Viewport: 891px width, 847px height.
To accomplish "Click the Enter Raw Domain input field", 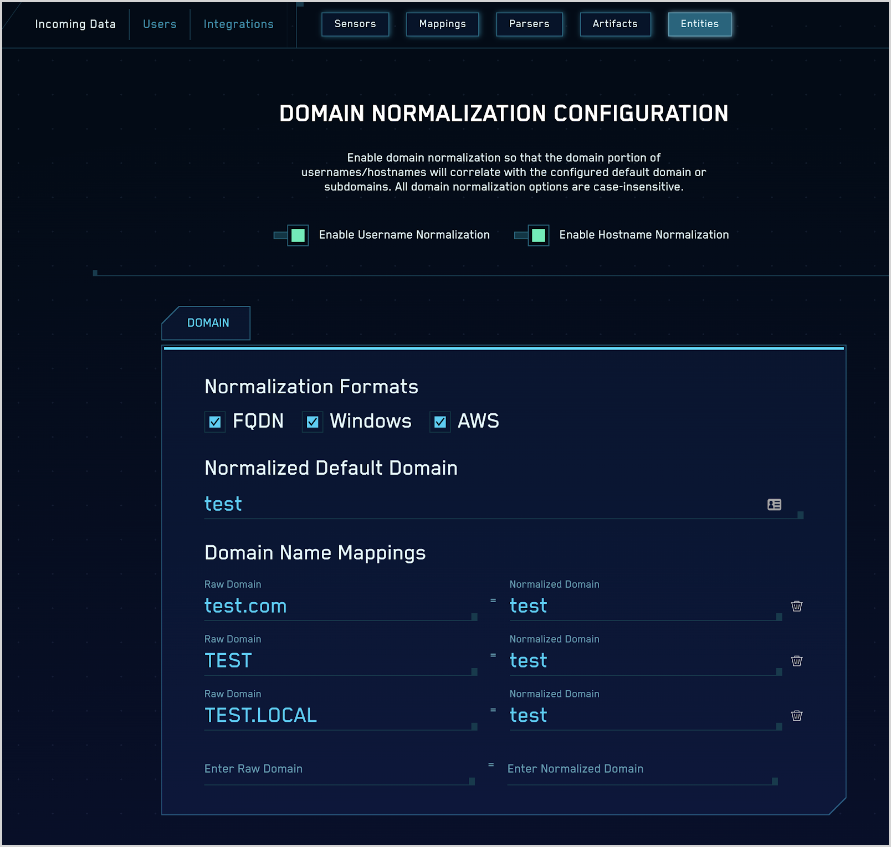I will [x=338, y=769].
